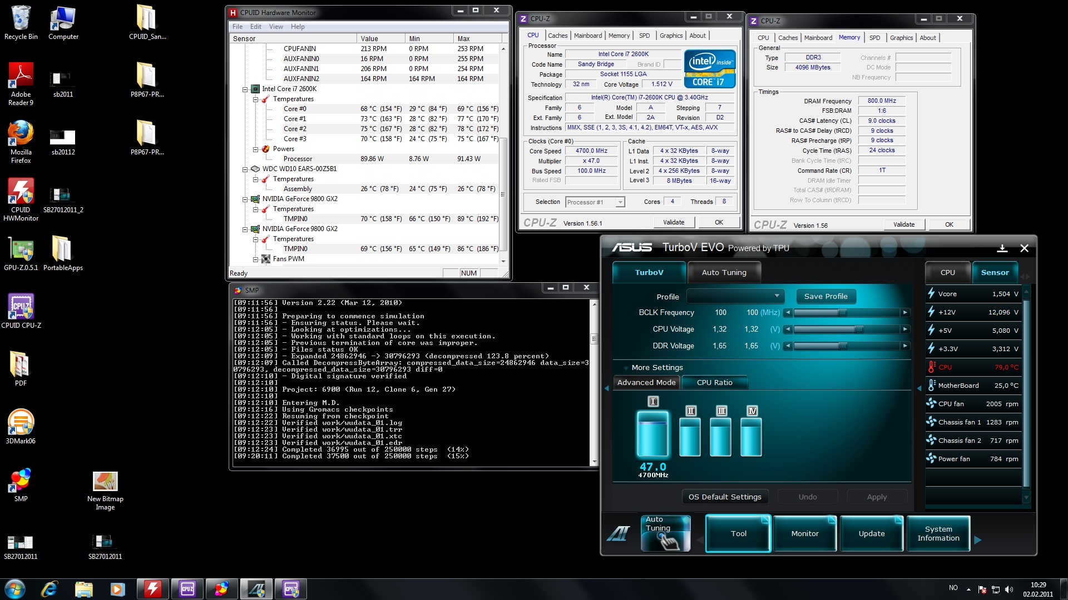Open sb2011 image file icon
Image resolution: width=1068 pixels, height=600 pixels.
pos(63,84)
